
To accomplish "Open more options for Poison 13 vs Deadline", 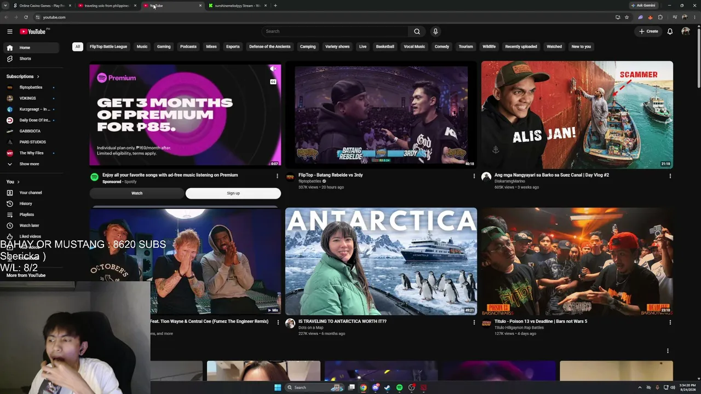I will 670,322.
